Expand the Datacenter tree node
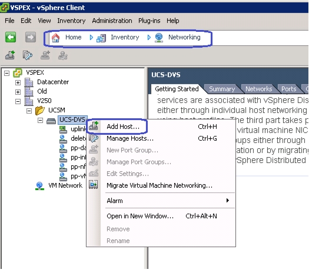Viewport: 309px width, 276px height. click(18, 82)
